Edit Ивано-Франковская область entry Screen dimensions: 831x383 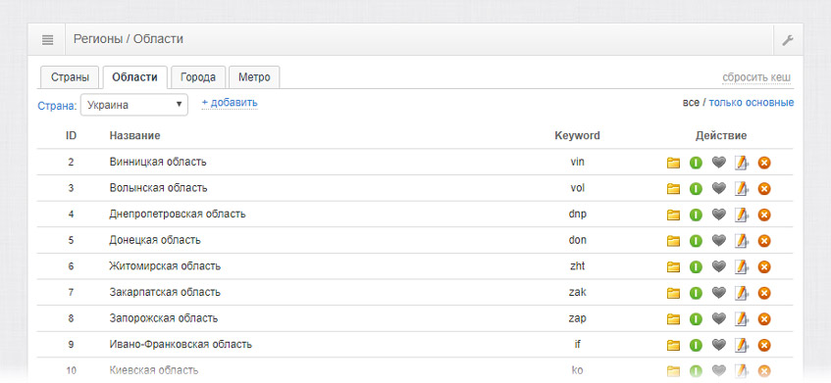pos(741,346)
